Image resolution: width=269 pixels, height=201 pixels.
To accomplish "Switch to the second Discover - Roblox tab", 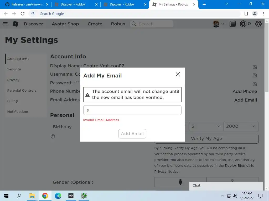I will point(122,4).
